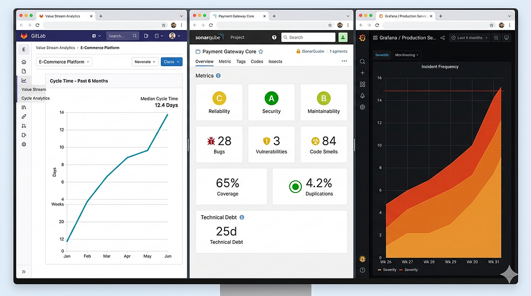Click the SonarQube logo
Viewport: 531px width, 296px height.
tap(209, 37)
